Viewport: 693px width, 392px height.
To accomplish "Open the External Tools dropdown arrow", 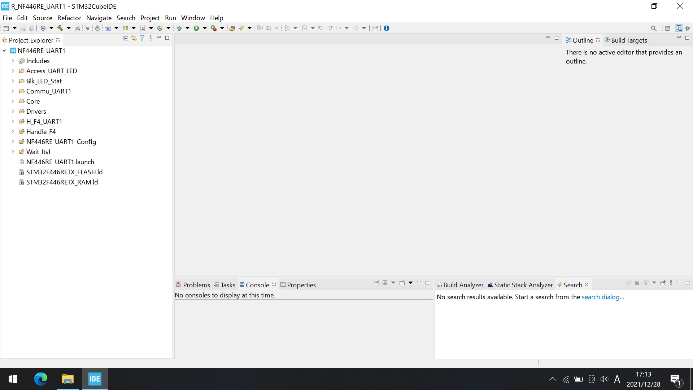I will coord(222,28).
